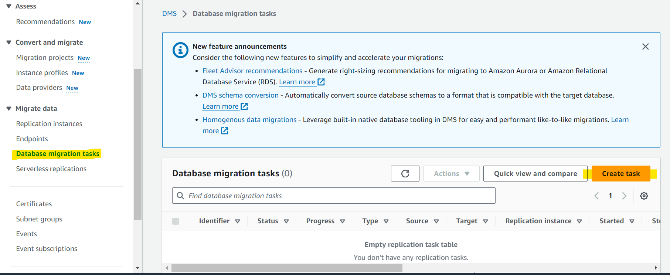Image resolution: width=670 pixels, height=275 pixels.
Task: Sort by Started column arrow
Action: [x=632, y=221]
